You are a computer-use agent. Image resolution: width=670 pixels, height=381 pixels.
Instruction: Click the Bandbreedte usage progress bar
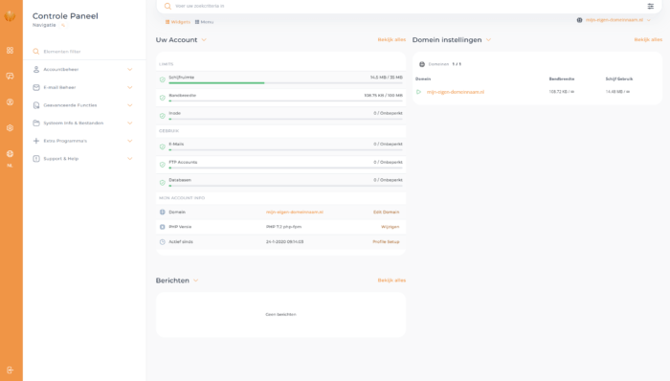coord(285,101)
